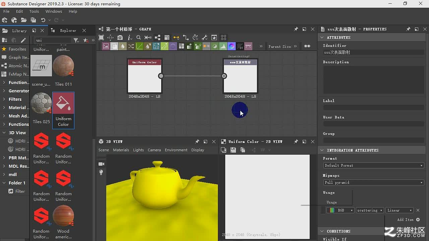Click the New MDL graph icon in main toolbar

coord(14,20)
